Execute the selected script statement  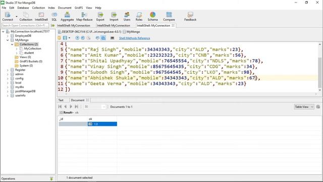point(83,38)
